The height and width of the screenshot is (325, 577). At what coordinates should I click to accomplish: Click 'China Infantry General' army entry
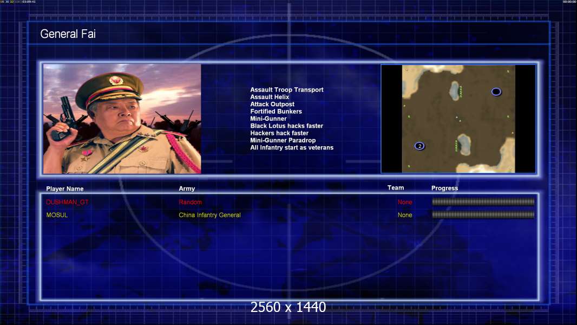[x=210, y=215]
